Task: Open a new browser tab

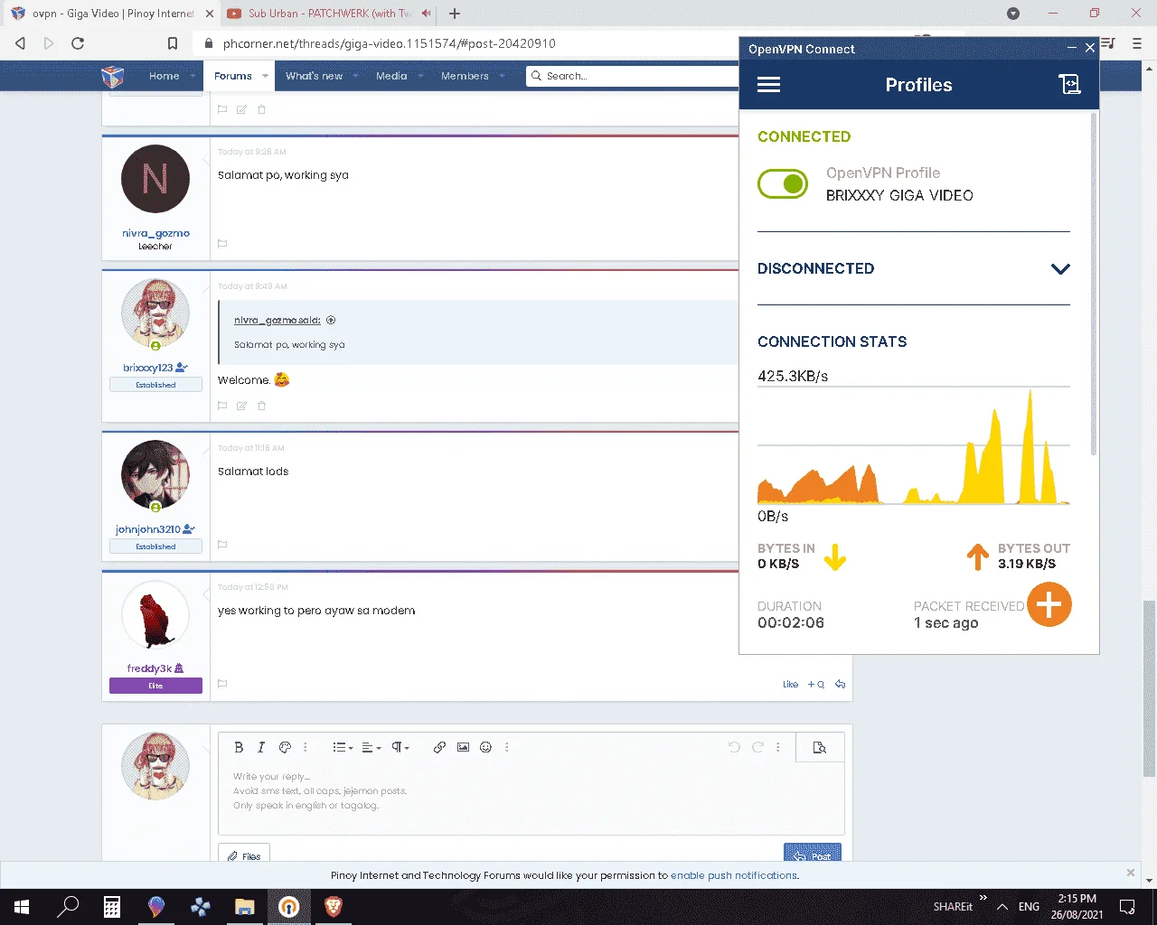Action: pos(455,14)
